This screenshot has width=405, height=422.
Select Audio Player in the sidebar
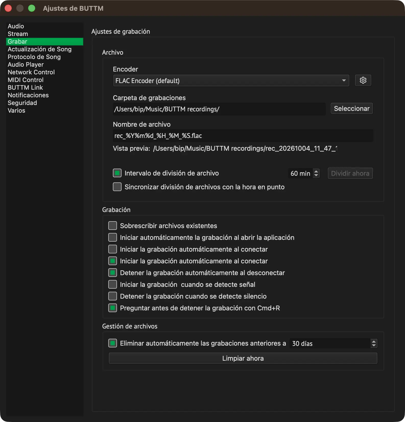coord(44,65)
